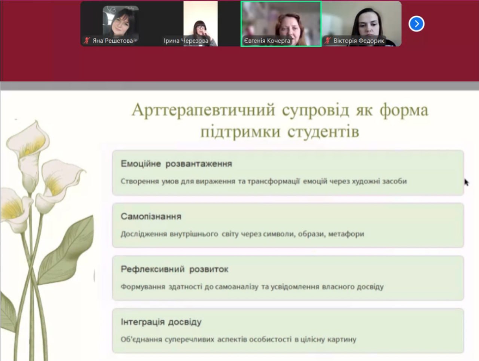Click the heading 'Емоційне розвантаження'
This screenshot has width=479, height=361.
click(176, 164)
